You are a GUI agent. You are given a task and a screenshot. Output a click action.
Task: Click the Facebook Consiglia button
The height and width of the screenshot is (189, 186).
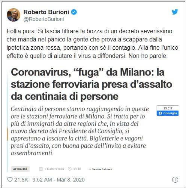tap(168, 113)
